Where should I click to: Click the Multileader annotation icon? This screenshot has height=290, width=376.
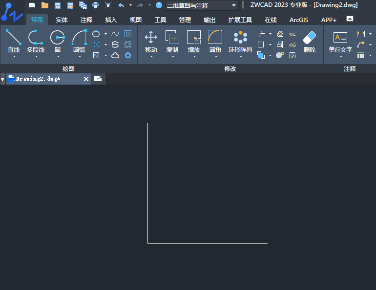point(361,45)
